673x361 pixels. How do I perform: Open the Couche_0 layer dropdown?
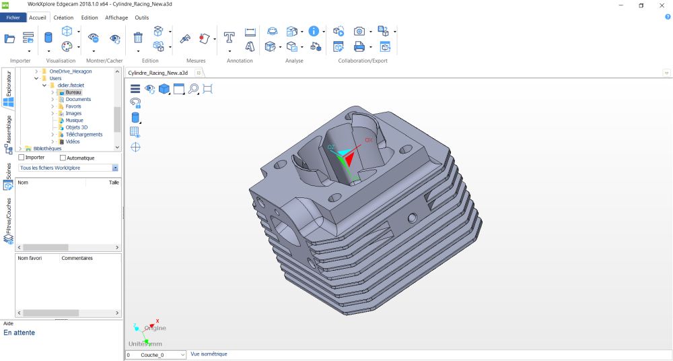(182, 355)
